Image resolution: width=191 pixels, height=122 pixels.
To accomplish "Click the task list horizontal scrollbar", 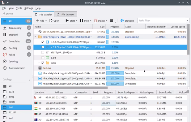I will [x=70, y=88].
